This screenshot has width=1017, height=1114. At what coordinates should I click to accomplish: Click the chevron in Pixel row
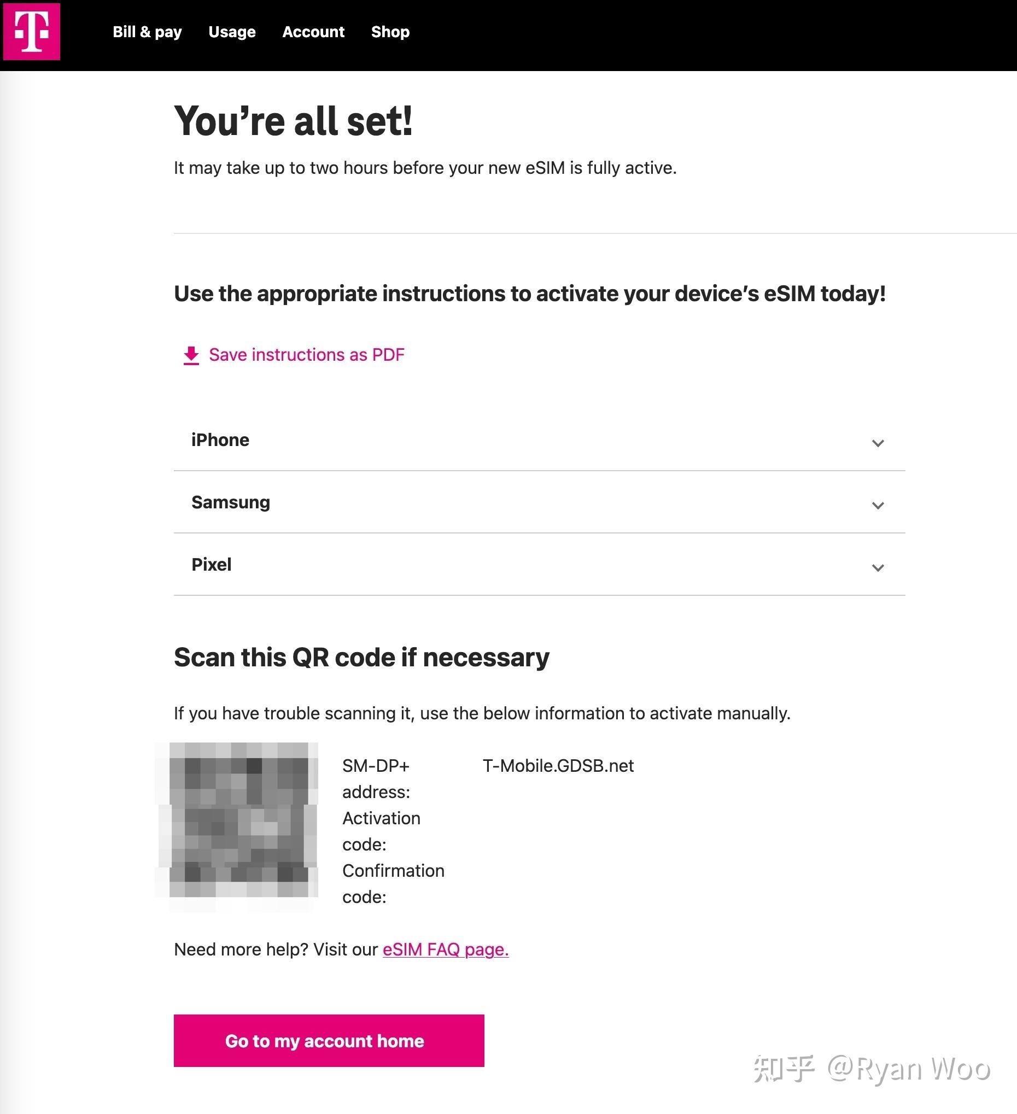coord(878,568)
